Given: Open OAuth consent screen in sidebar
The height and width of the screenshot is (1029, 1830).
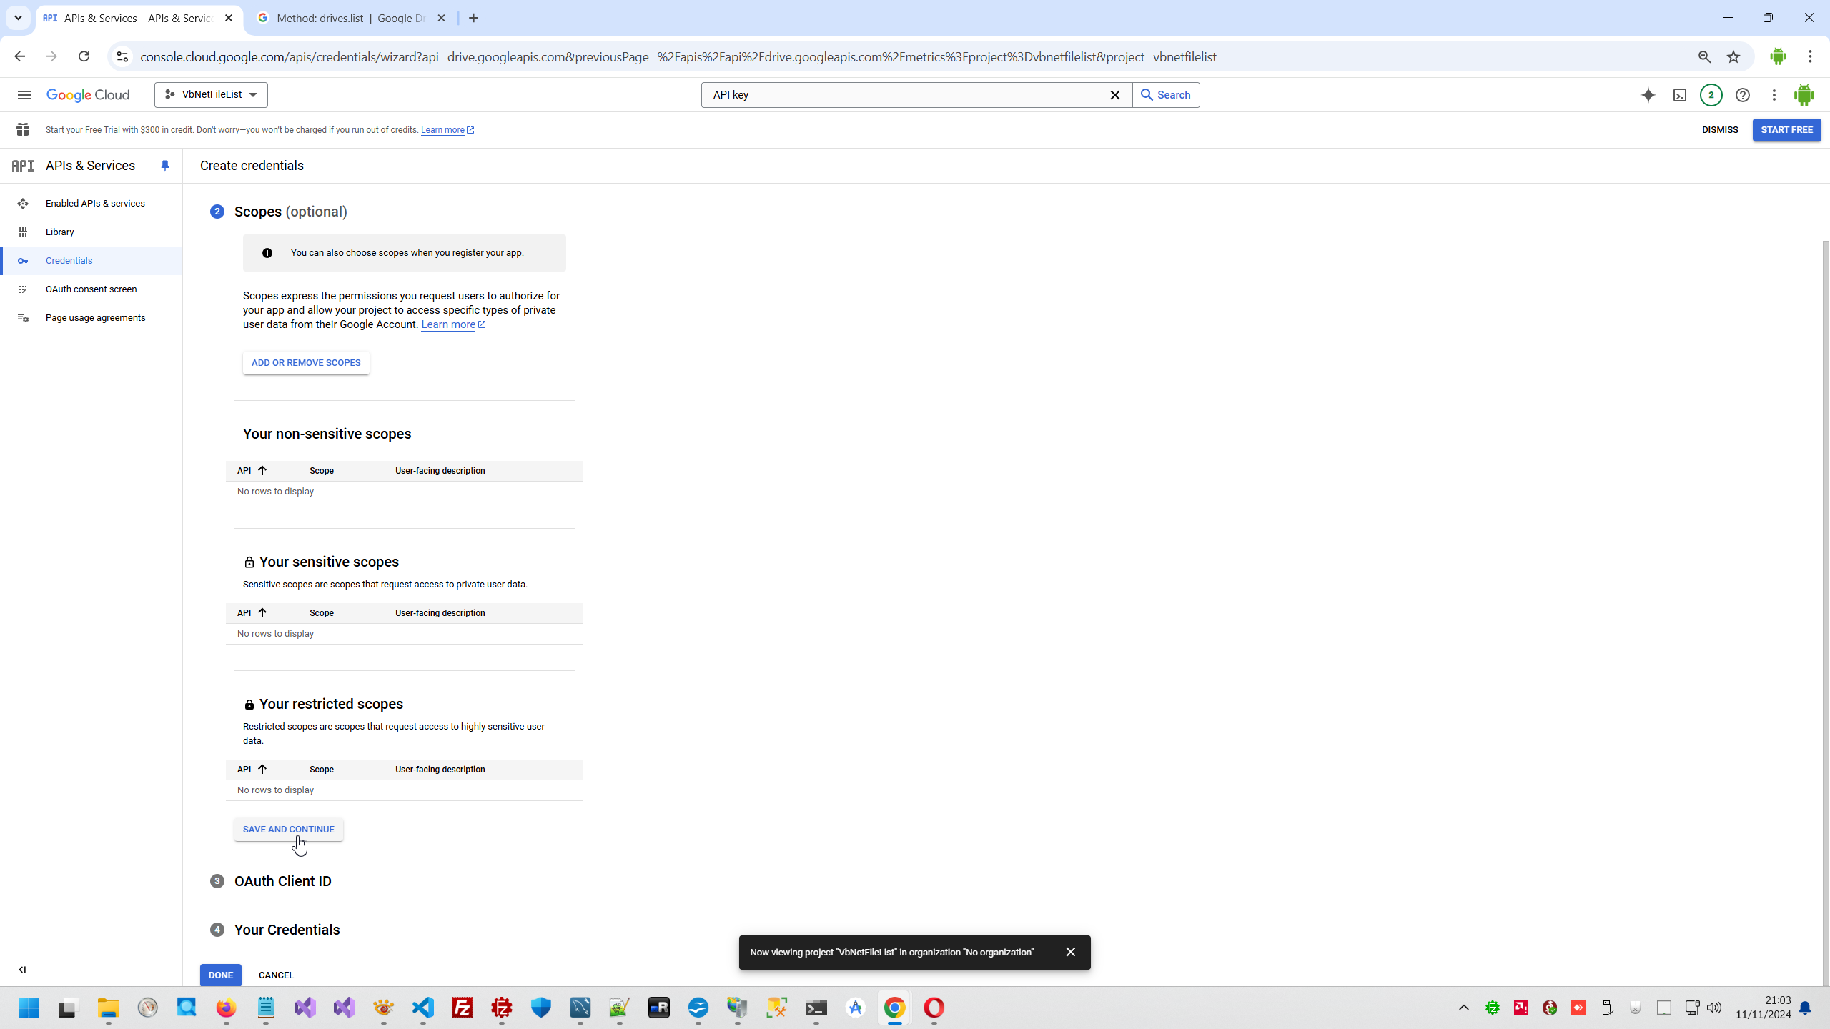Looking at the screenshot, I should (91, 289).
